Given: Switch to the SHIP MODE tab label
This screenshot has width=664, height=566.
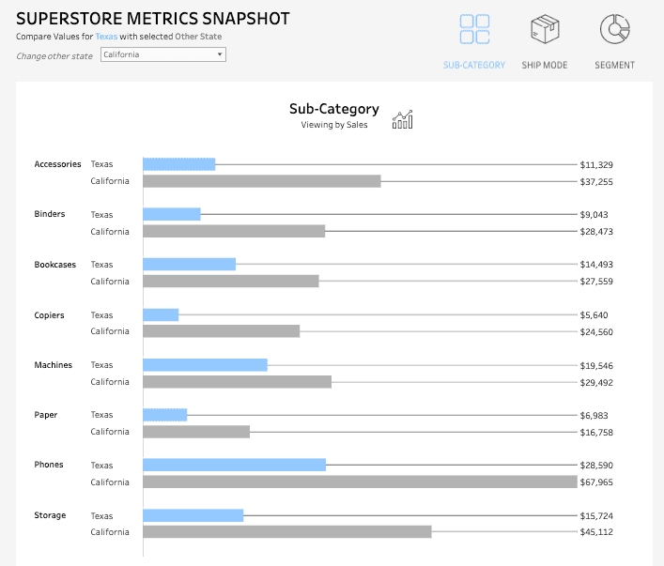Looking at the screenshot, I should 545,66.
